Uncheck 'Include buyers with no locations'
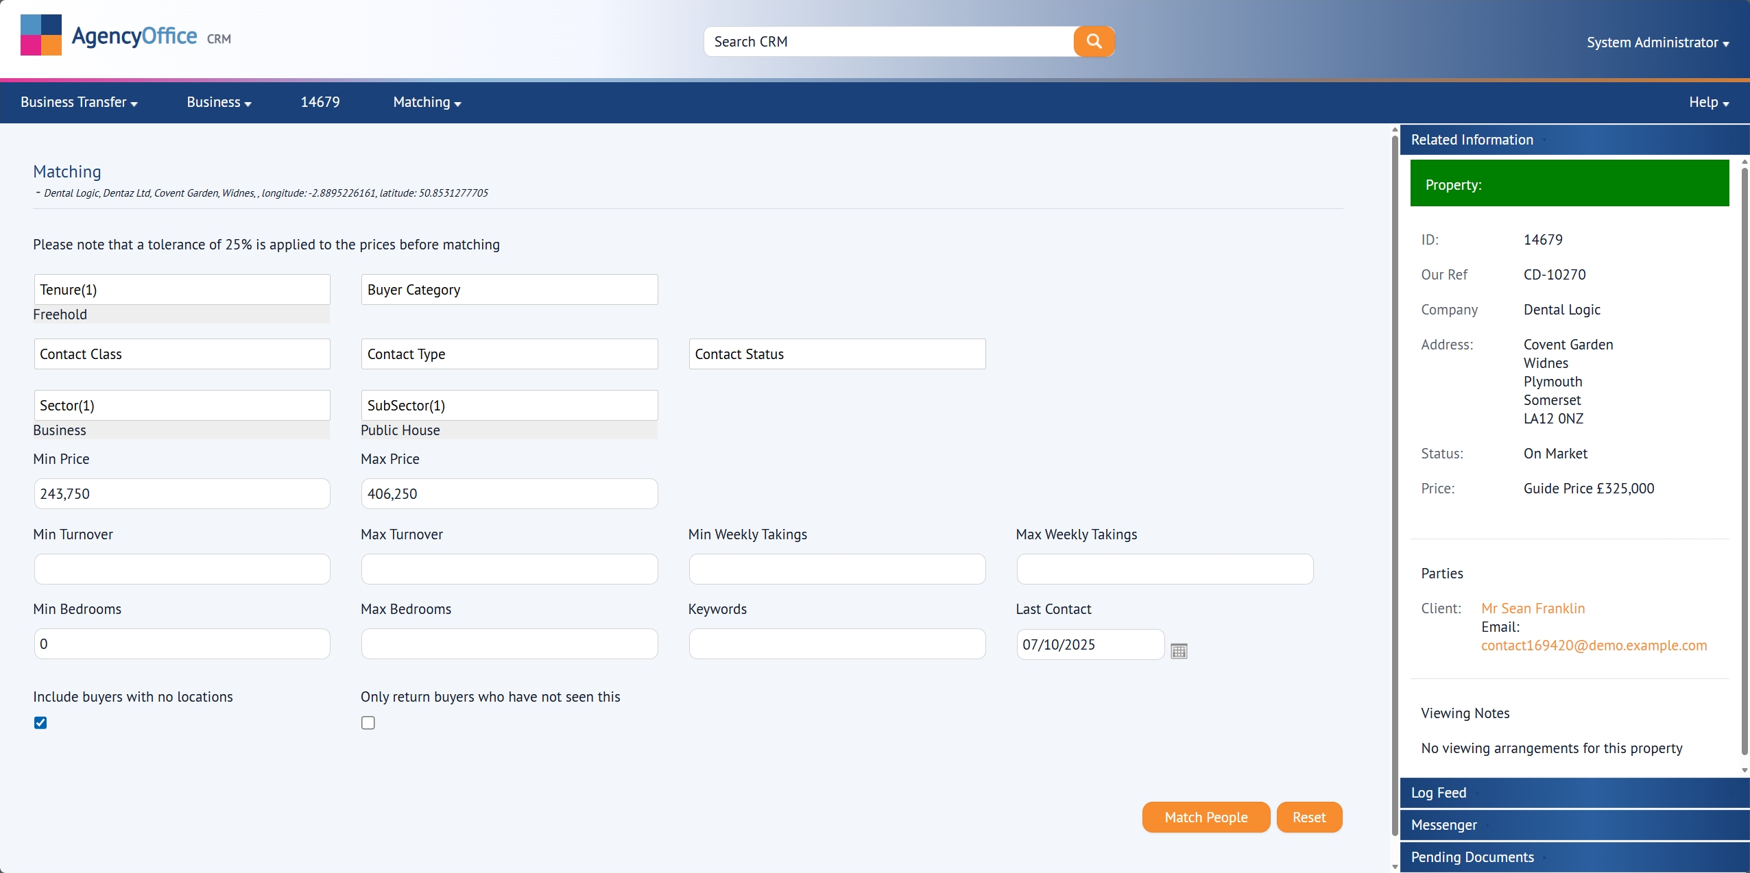Viewport: 1750px width, 873px height. click(x=40, y=722)
